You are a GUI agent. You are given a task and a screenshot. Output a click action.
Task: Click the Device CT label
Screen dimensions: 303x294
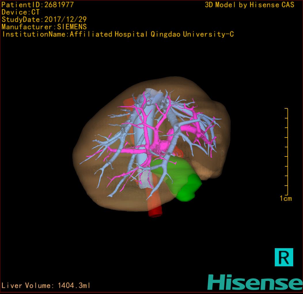[20, 12]
